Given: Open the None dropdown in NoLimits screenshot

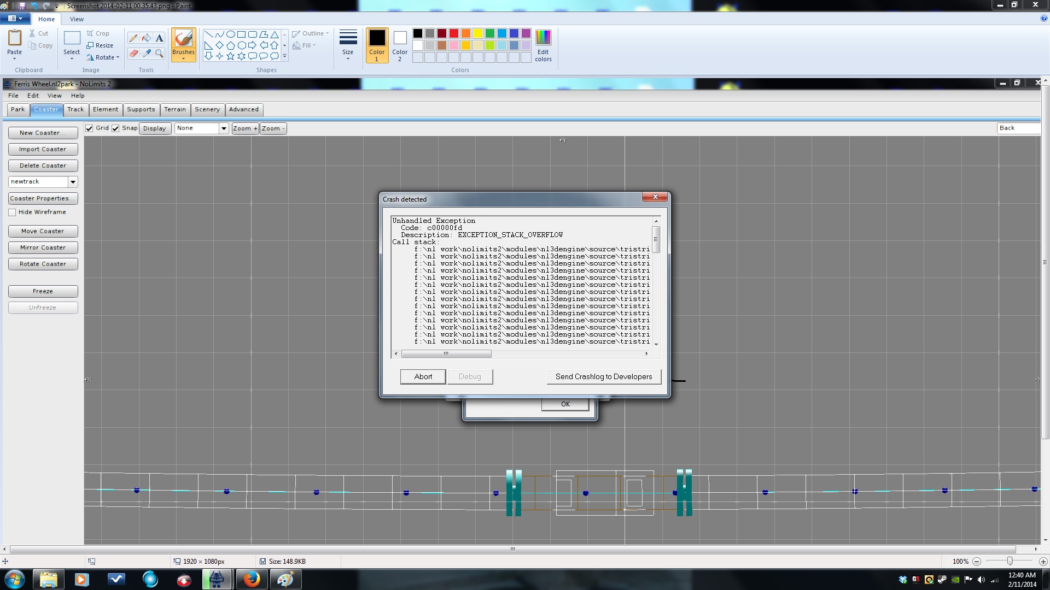Looking at the screenshot, I should (x=223, y=128).
